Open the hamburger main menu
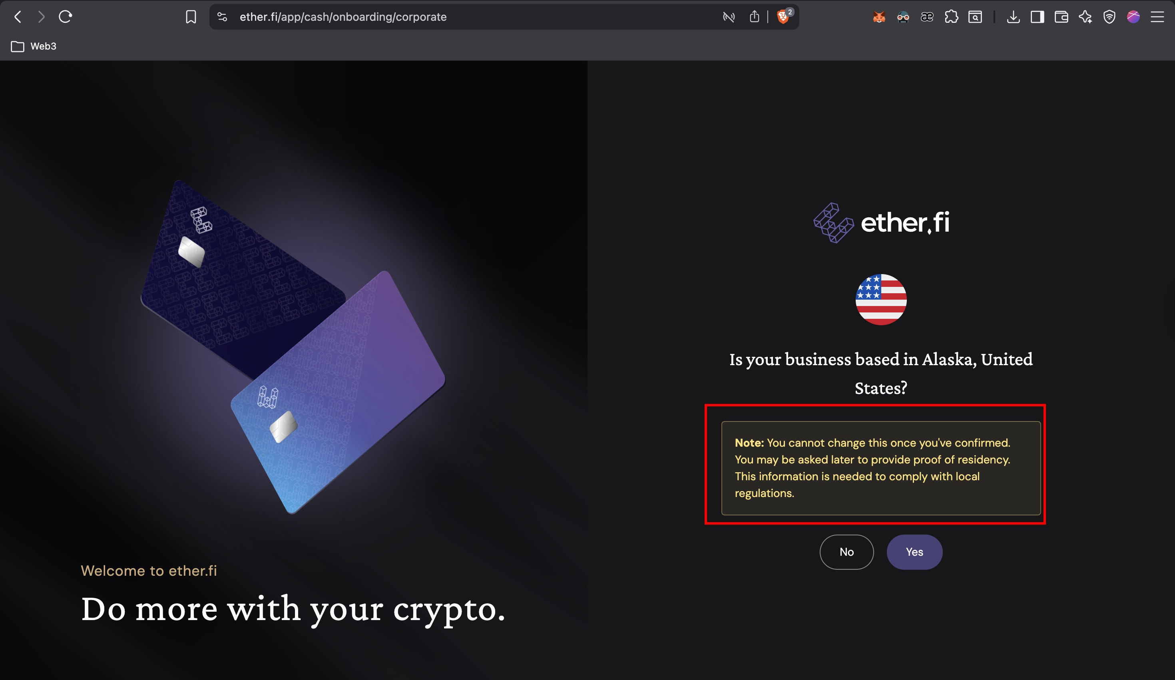Image resolution: width=1175 pixels, height=680 pixels. [1157, 17]
